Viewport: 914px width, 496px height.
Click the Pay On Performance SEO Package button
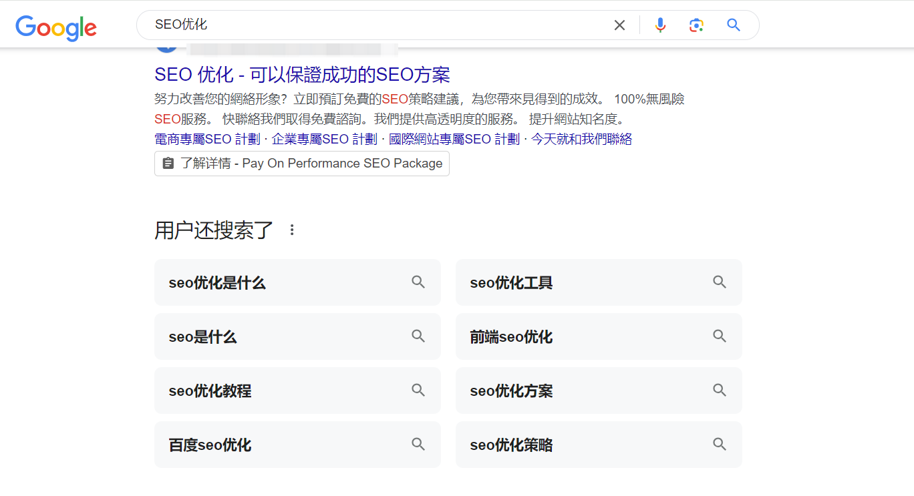pos(302,164)
